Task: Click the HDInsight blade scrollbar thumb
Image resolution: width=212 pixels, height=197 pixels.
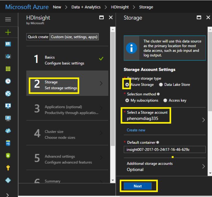Action: pos(113,89)
